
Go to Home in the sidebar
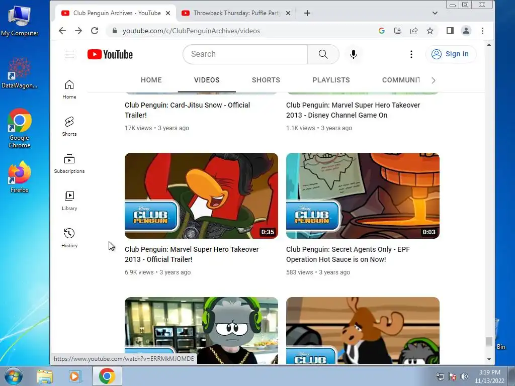pyautogui.click(x=69, y=89)
